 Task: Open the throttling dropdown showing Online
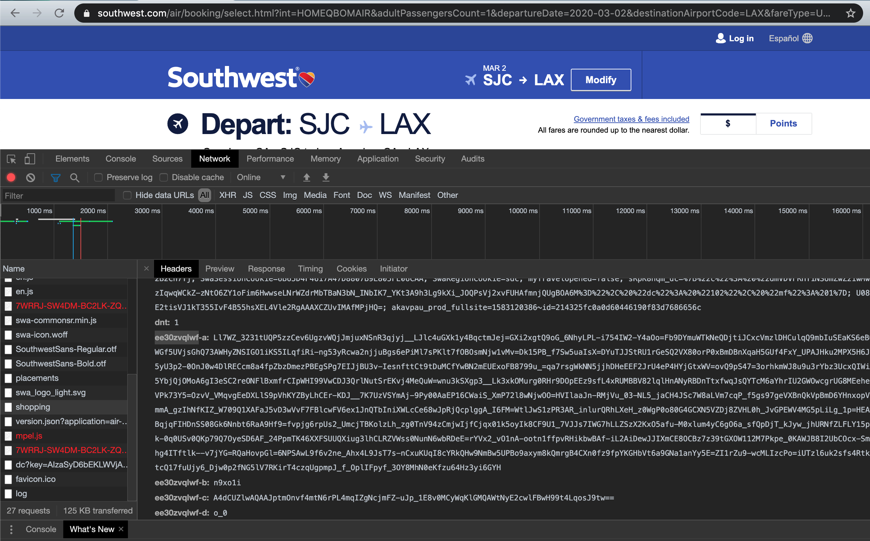259,178
